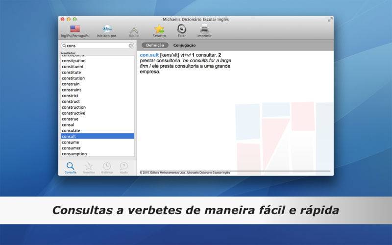Click the magnifier icon in the search field
This screenshot has height=245, width=392.
coord(64,46)
